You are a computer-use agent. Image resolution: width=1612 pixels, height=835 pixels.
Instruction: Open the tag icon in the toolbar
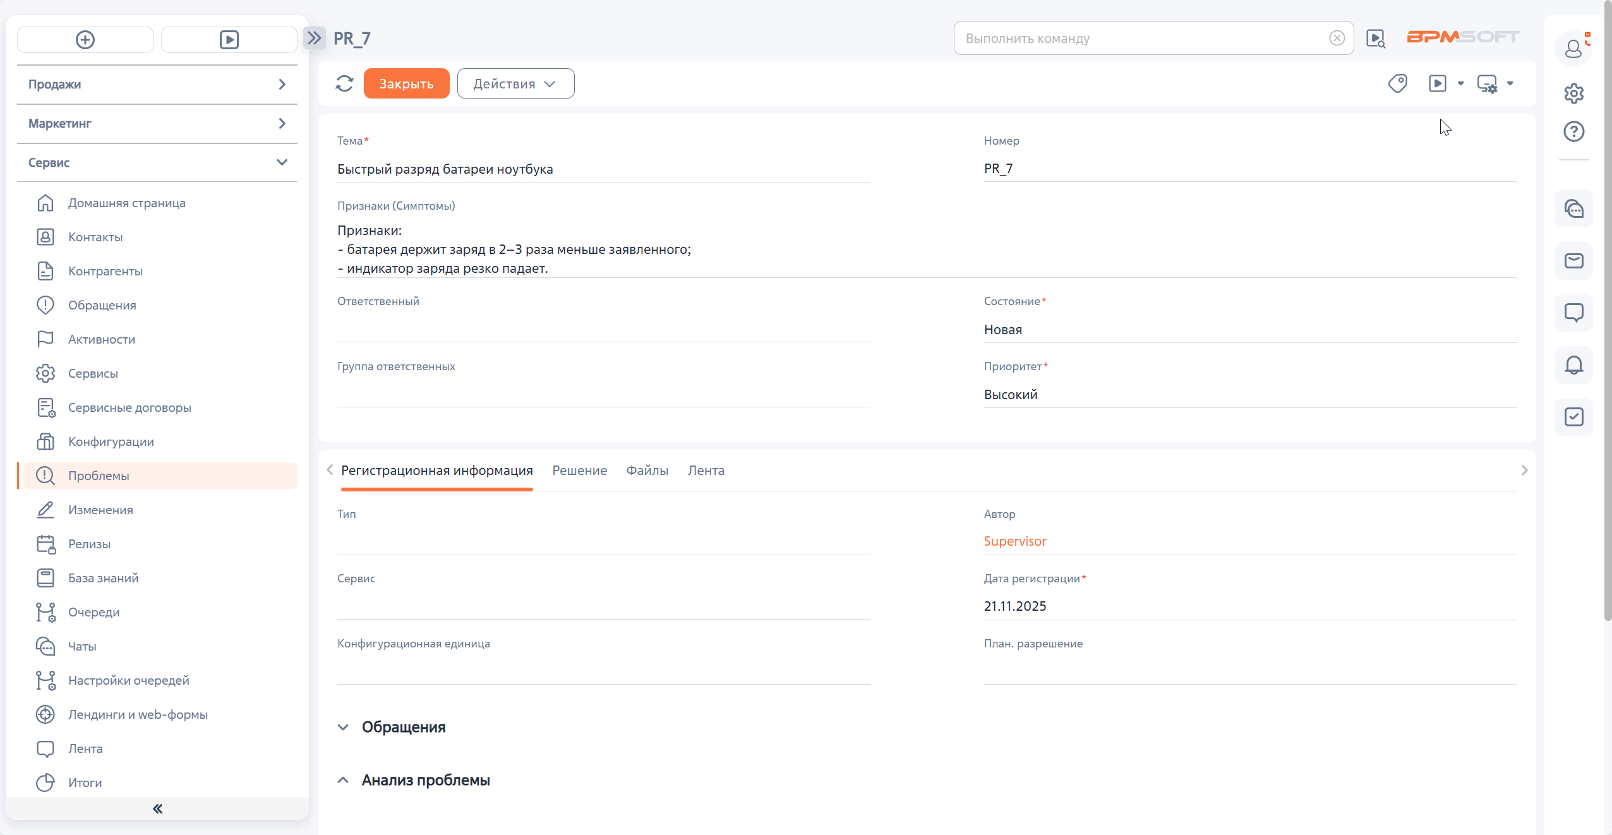click(x=1397, y=83)
